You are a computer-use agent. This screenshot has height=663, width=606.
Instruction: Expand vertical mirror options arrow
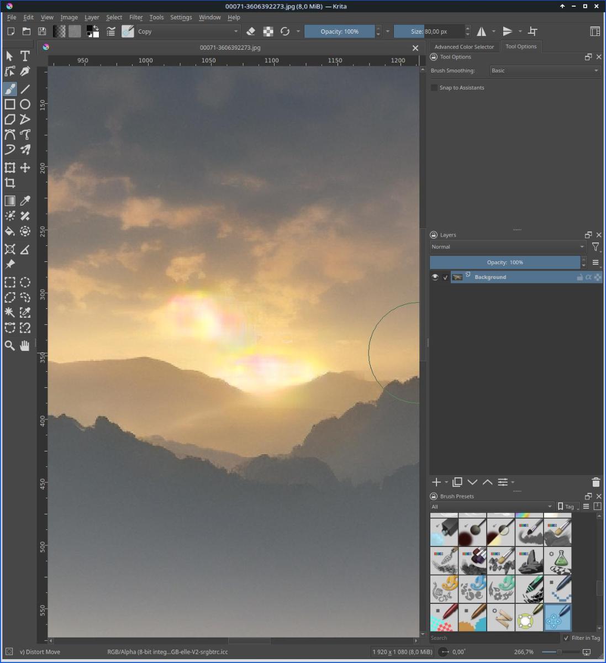pos(520,31)
